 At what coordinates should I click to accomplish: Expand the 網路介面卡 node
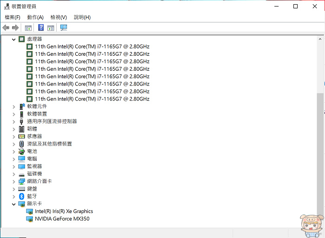[x=14, y=182]
